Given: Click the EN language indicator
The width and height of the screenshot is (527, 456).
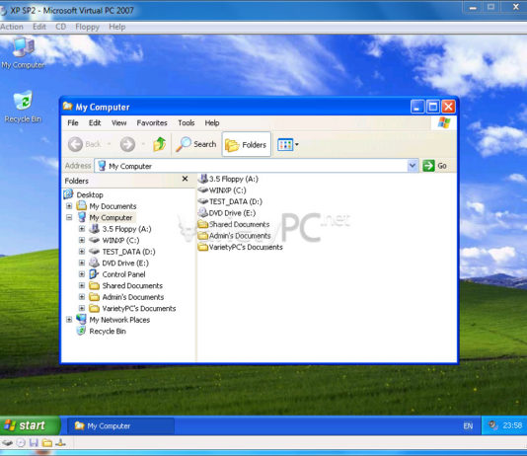Looking at the screenshot, I should click(x=468, y=426).
